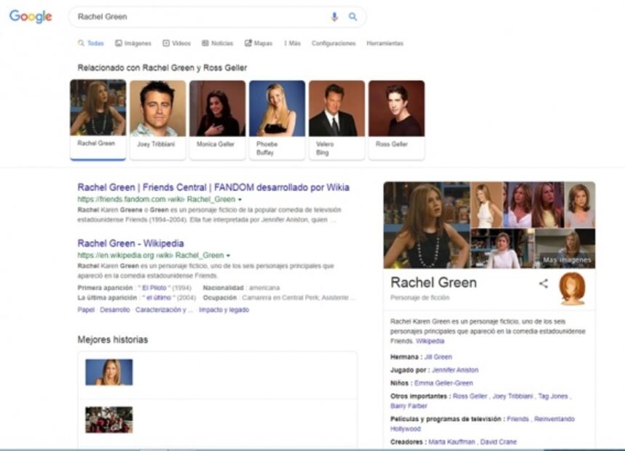This screenshot has width=625, height=451.
Task: Select the Joey Tribbiani related card
Action: 158,119
